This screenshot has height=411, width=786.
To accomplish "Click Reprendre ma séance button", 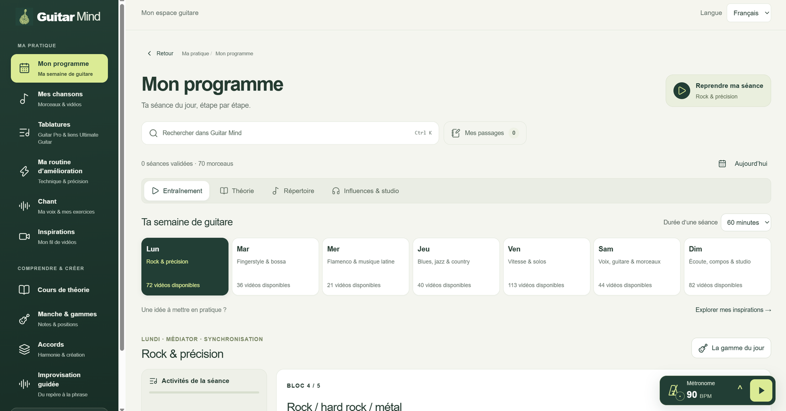I will 718,90.
